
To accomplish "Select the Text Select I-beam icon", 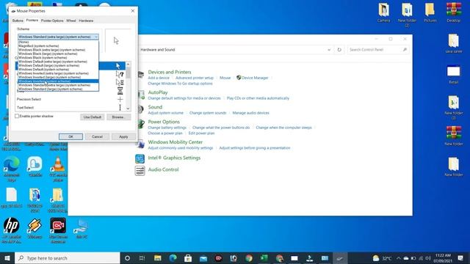I will (120, 108).
